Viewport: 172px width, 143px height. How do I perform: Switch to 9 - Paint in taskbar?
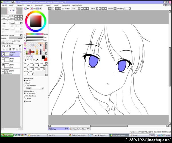(139, 135)
